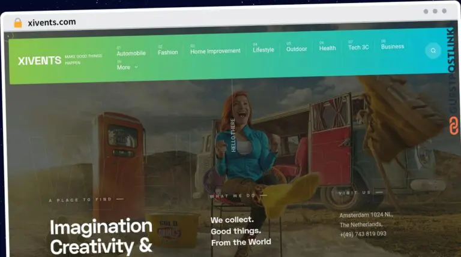Click the search magnifier icon
The width and height of the screenshot is (461, 257).
pyautogui.click(x=433, y=51)
